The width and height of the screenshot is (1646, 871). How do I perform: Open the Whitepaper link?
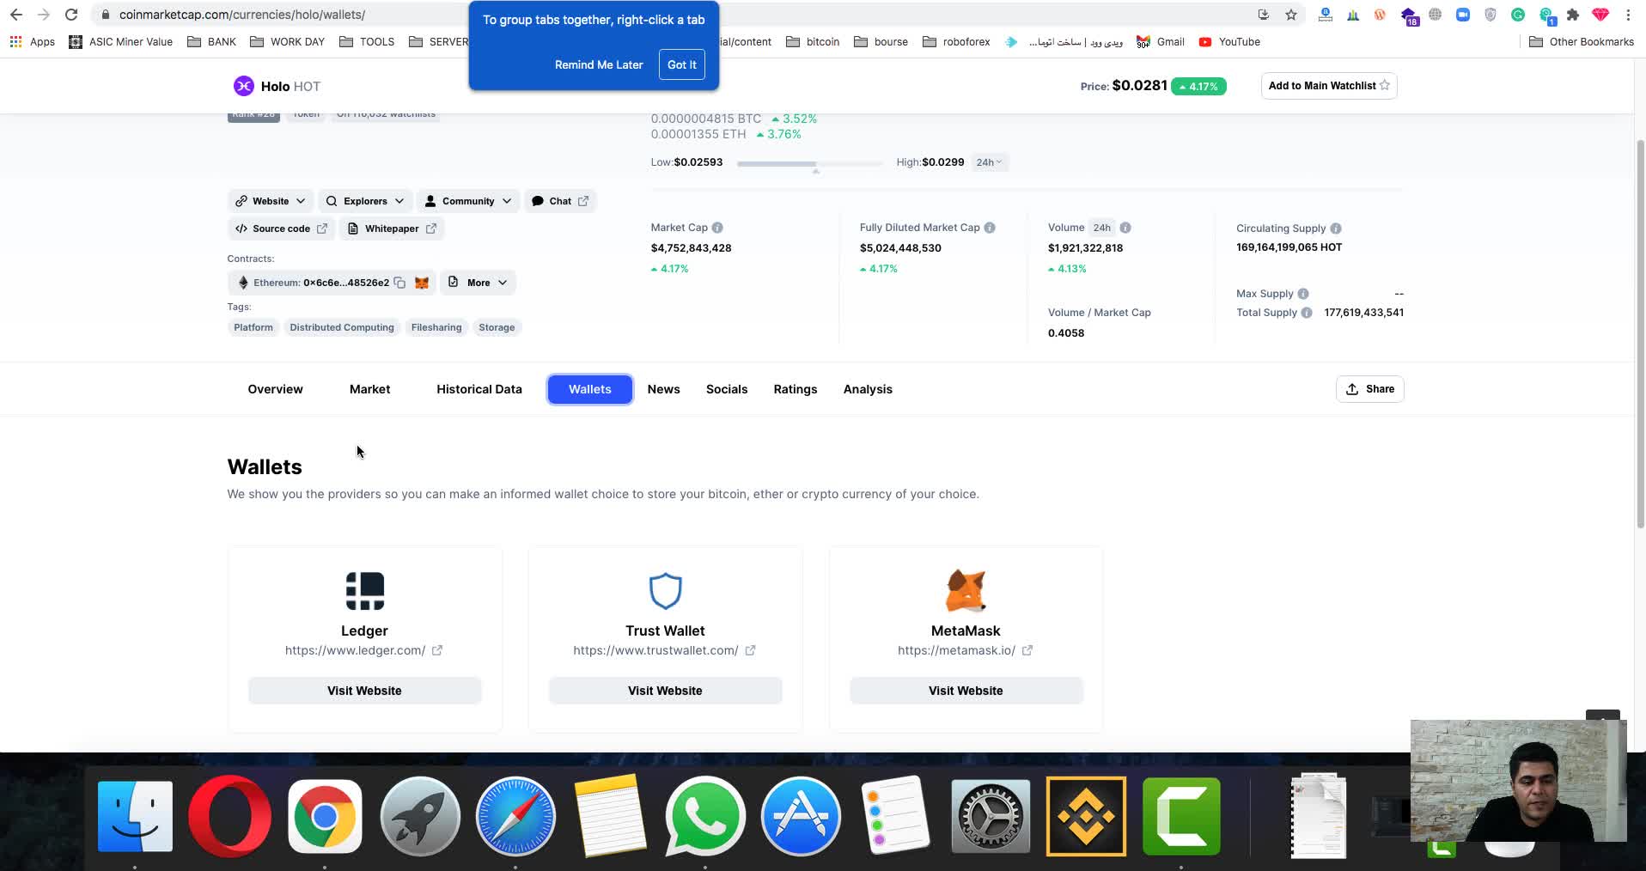(392, 228)
